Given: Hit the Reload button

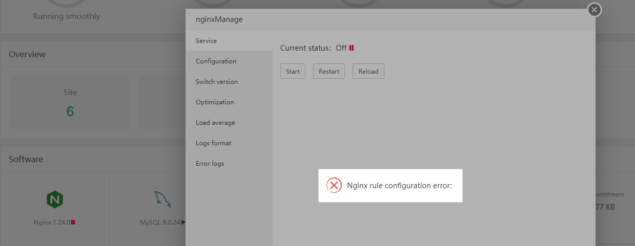Looking at the screenshot, I should (x=368, y=72).
